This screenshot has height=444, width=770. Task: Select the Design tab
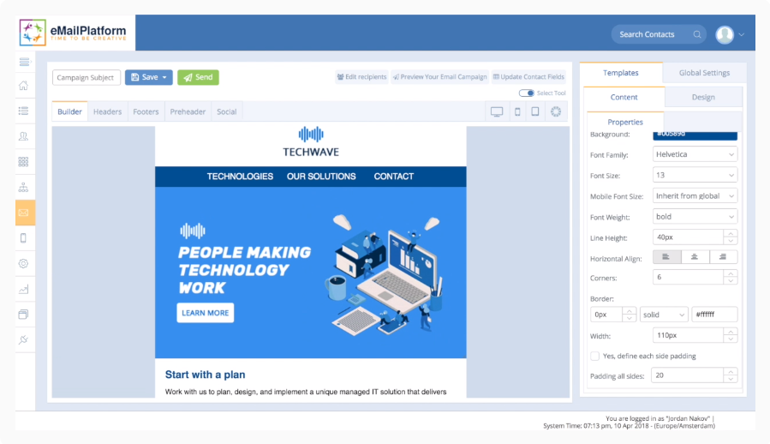[x=703, y=97]
